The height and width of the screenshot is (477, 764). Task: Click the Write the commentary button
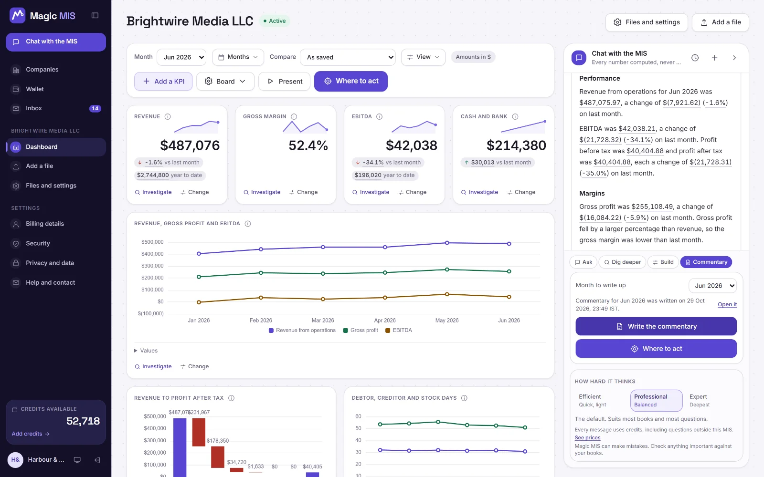656,326
